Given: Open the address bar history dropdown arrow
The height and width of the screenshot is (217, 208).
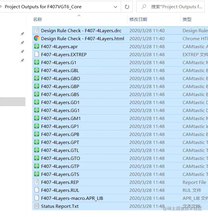Looking at the screenshot, I should point(115,7).
